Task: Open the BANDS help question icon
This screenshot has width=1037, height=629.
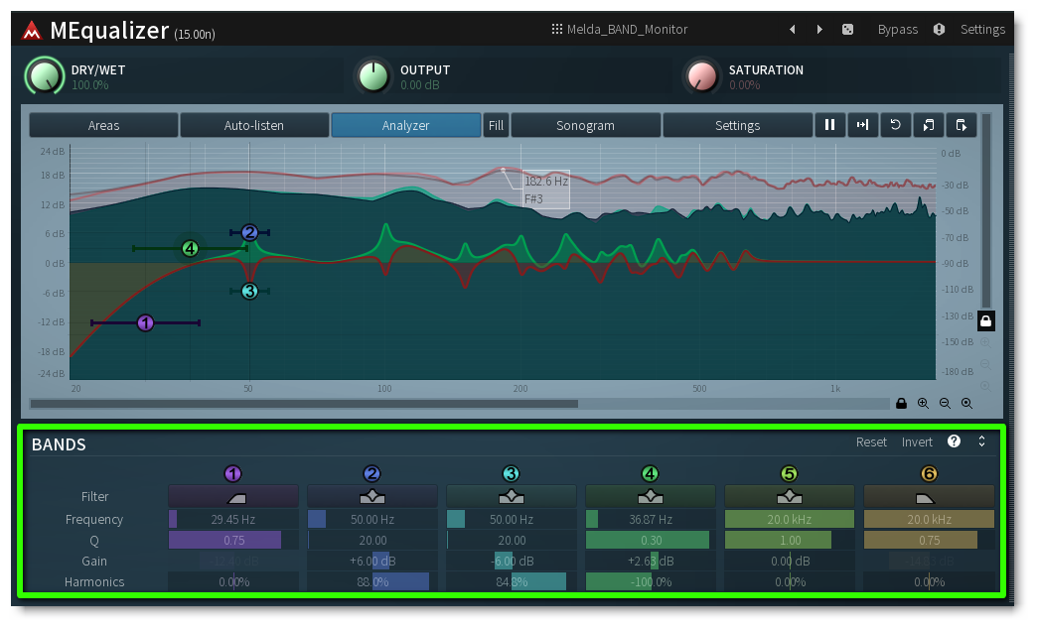Action: tap(954, 441)
